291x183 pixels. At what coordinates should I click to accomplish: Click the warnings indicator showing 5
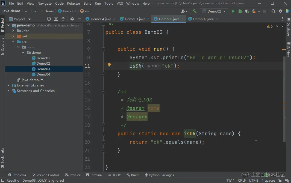pos(270,26)
